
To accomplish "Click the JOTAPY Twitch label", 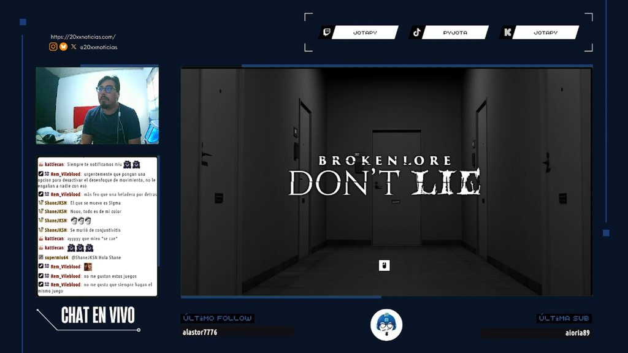I will pos(365,33).
